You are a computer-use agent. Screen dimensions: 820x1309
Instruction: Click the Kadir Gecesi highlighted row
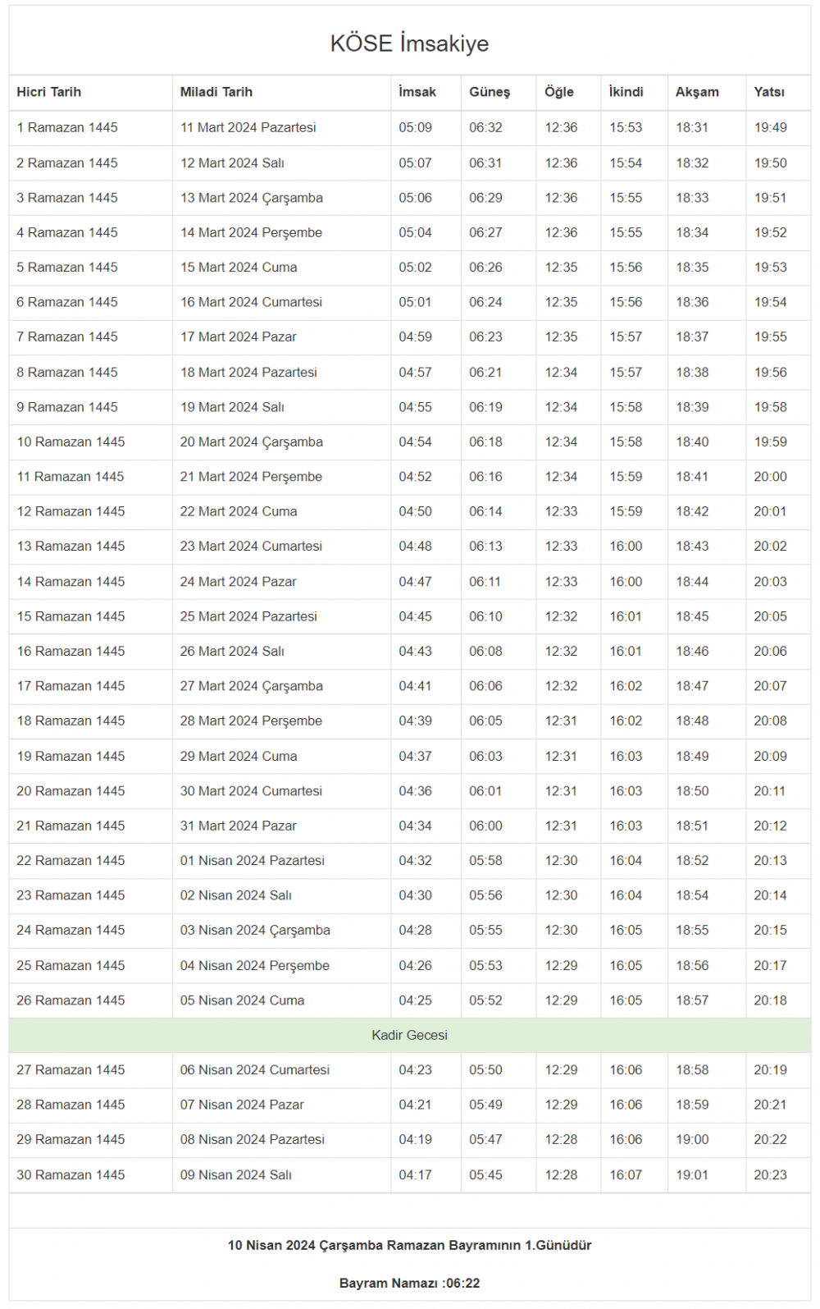(409, 1035)
